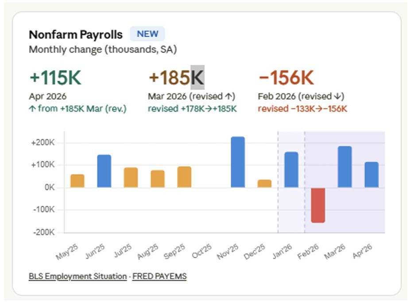Click the -100K y-axis label

click(x=44, y=210)
